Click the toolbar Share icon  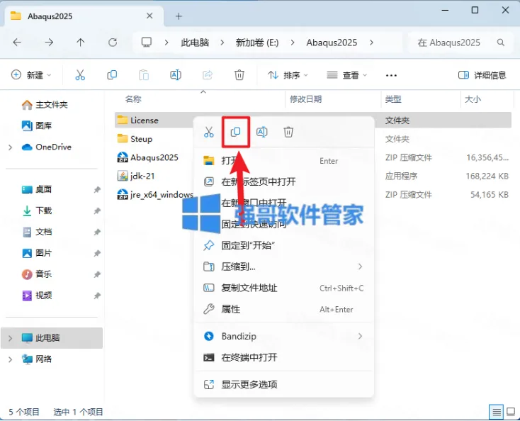coord(208,75)
